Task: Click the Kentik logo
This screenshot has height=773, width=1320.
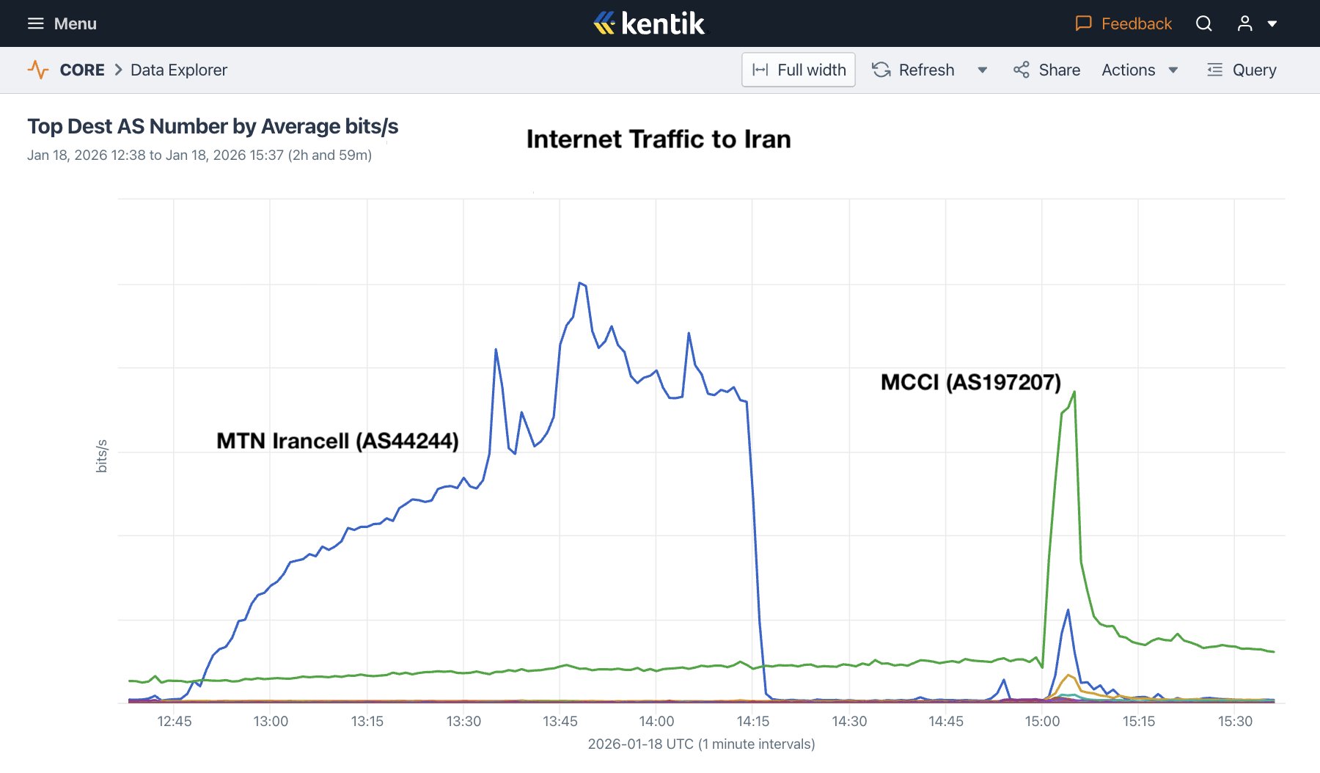Action: click(650, 23)
